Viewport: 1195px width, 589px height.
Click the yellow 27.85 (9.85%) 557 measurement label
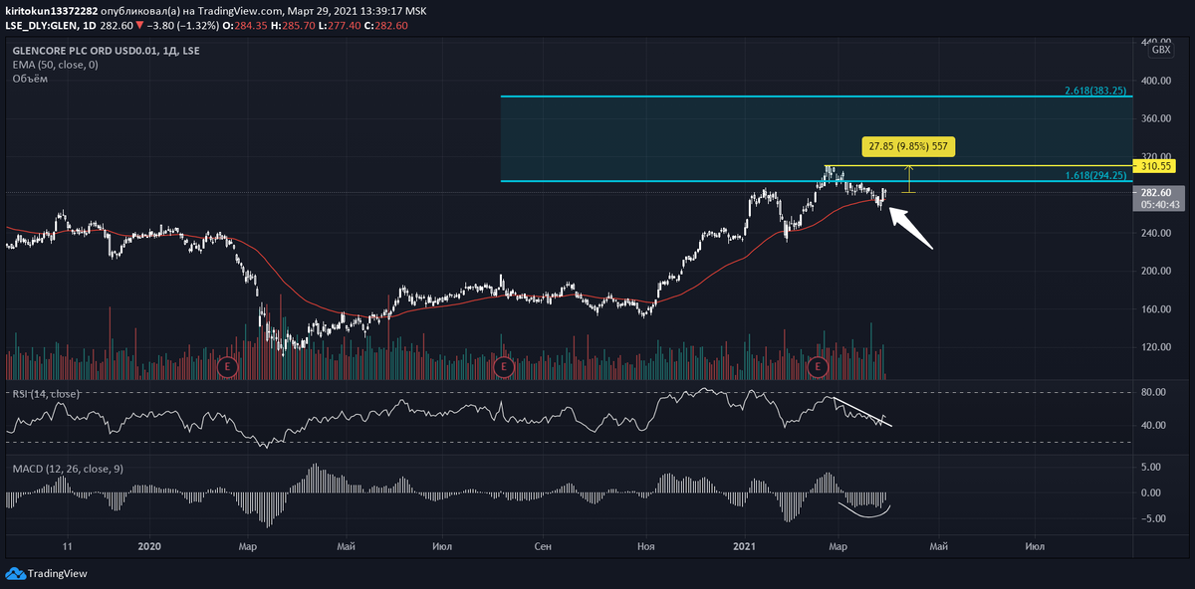(907, 146)
